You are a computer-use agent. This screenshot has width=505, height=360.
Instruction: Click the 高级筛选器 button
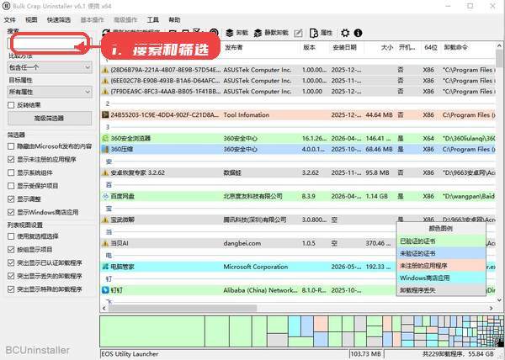tap(50, 119)
